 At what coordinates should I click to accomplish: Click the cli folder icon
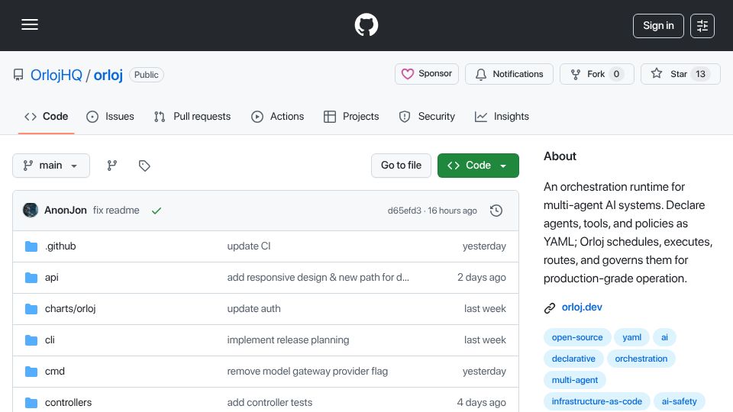pos(31,340)
